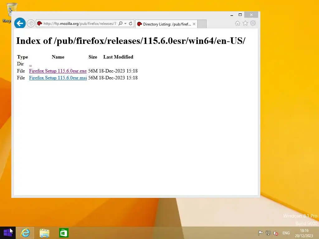The height and width of the screenshot is (239, 319).
Task: Open the parent directory '..' link
Action: [x=30, y=64]
